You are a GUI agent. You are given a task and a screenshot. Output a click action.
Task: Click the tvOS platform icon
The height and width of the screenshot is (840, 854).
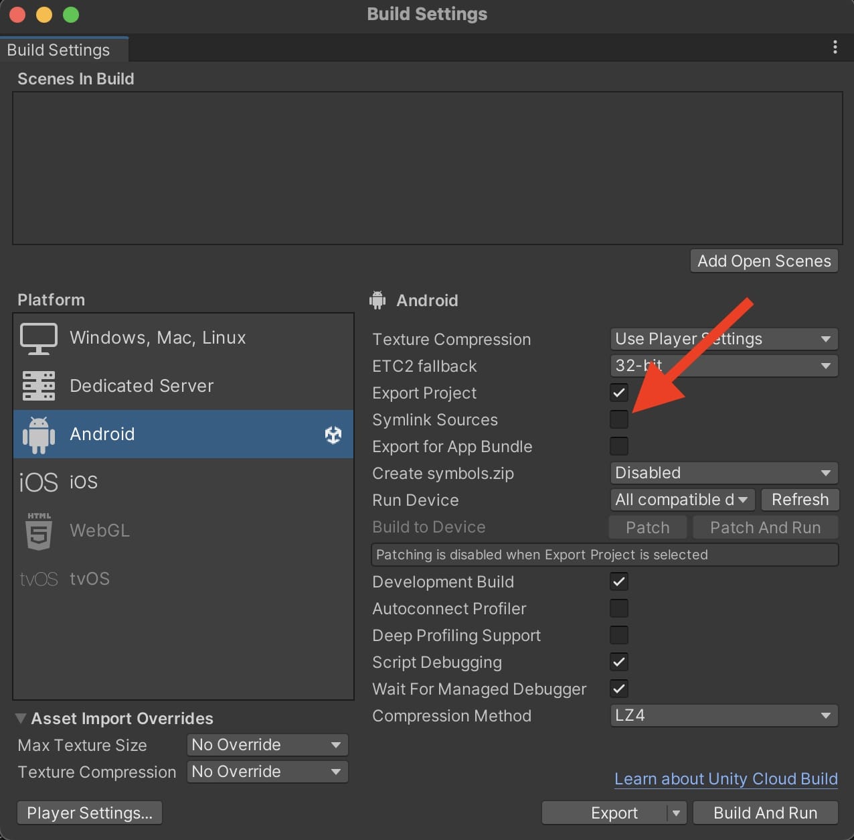[38, 579]
